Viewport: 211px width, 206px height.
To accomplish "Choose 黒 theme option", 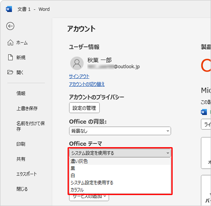I will pos(120,168).
